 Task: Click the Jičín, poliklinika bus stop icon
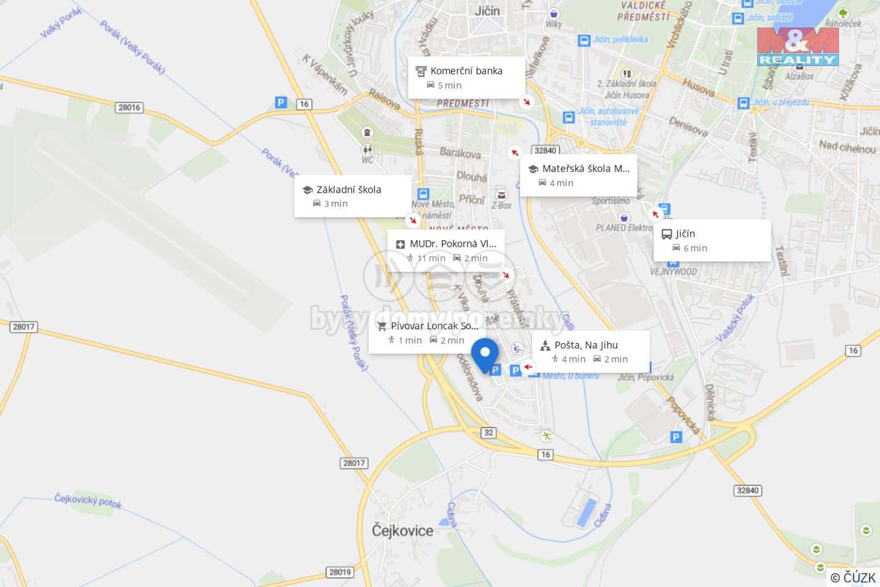(584, 40)
